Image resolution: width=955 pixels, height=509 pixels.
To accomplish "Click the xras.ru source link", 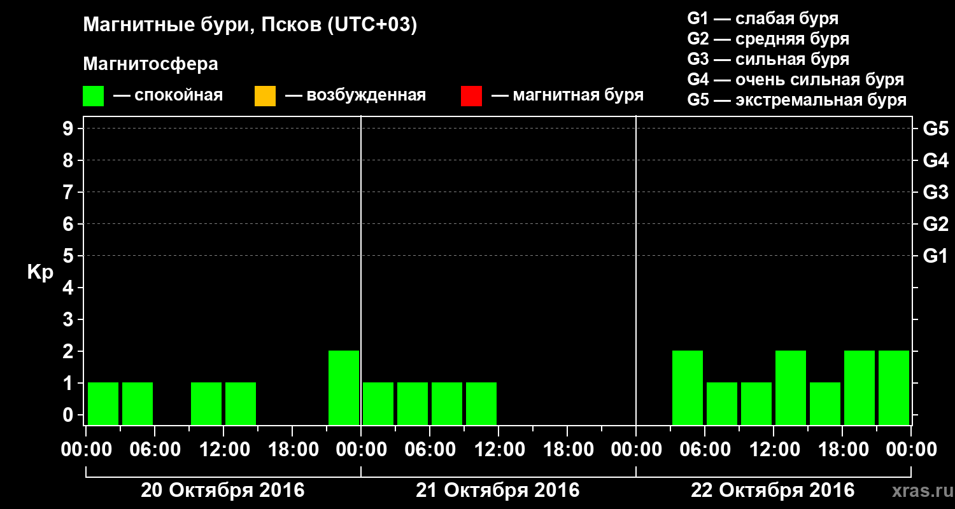I will [921, 491].
